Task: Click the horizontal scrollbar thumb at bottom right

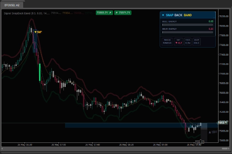Action: coord(225,149)
